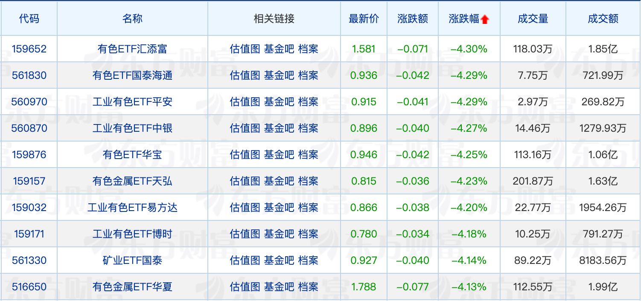Click the 代码 column header
This screenshot has height=301, width=641.
[29, 19]
